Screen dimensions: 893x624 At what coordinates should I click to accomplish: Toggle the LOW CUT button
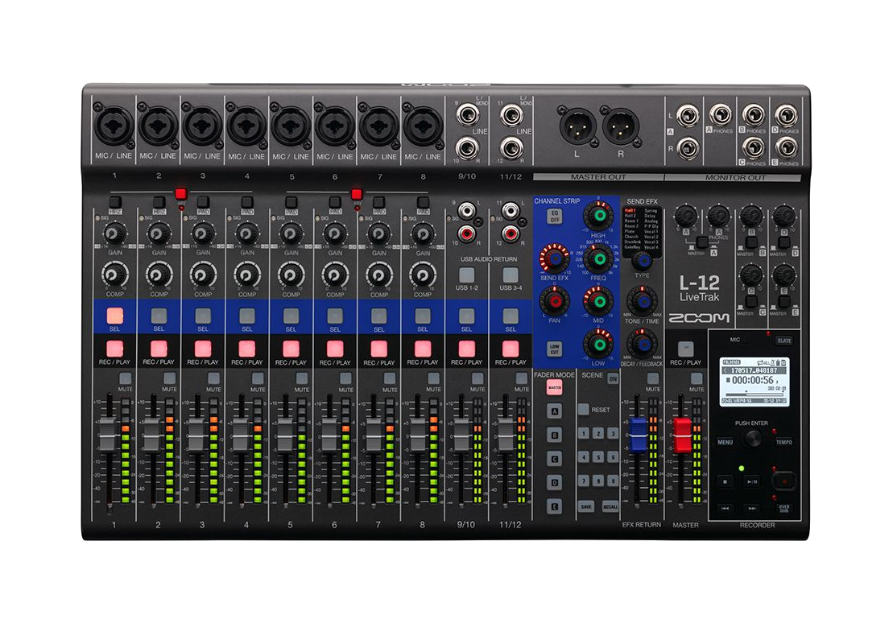(x=554, y=349)
